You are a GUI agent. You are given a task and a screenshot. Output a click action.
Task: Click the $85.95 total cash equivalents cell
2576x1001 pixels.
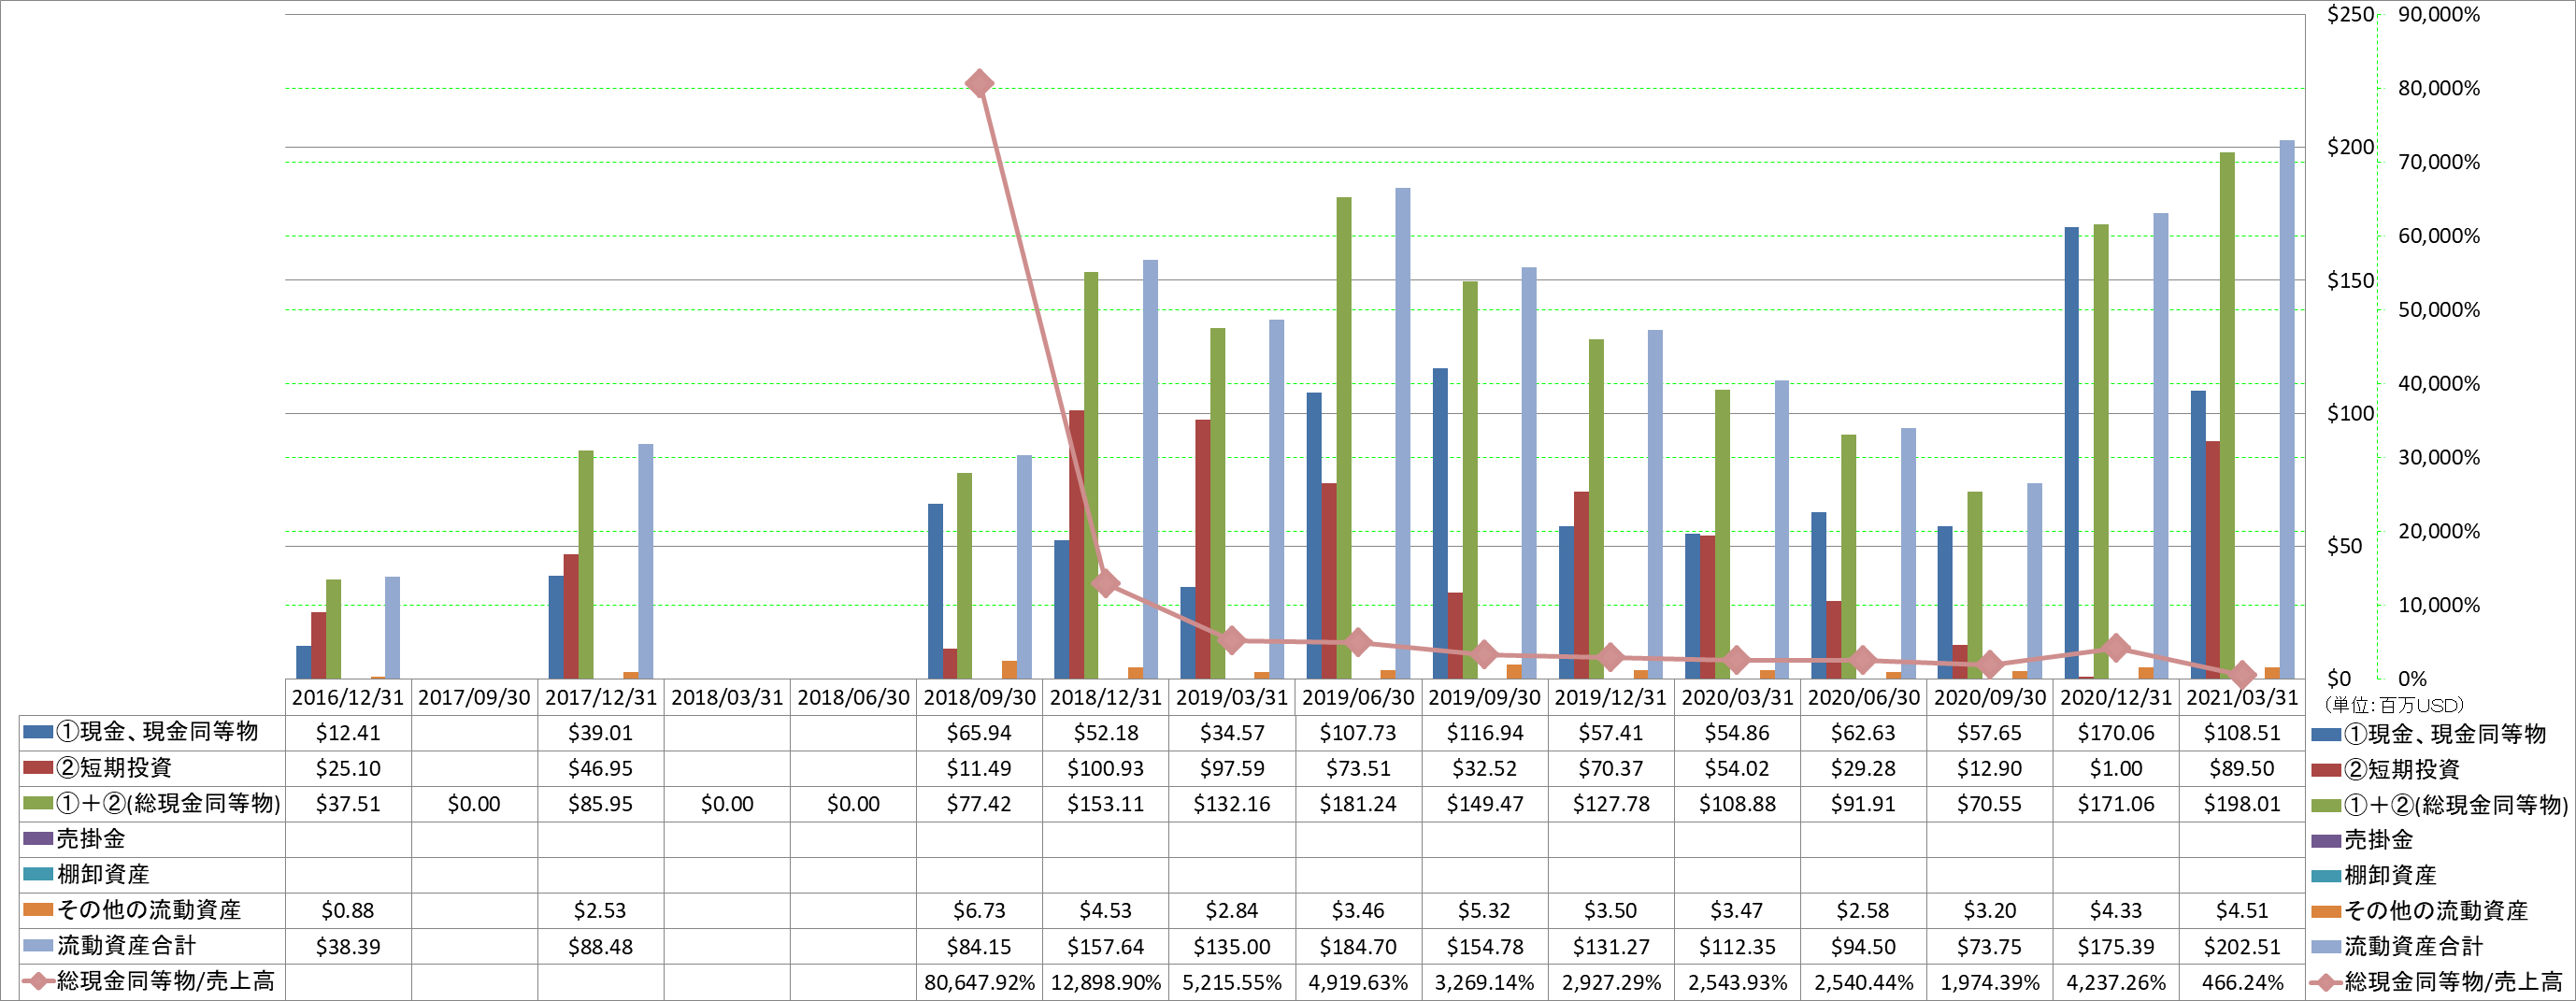click(600, 804)
